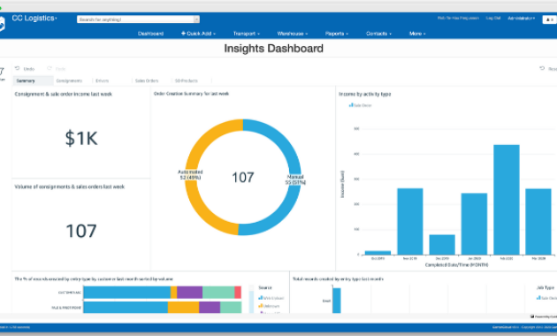Open the CC Logistics company dropdown
Image resolution: width=557 pixels, height=336 pixels.
[34, 18]
